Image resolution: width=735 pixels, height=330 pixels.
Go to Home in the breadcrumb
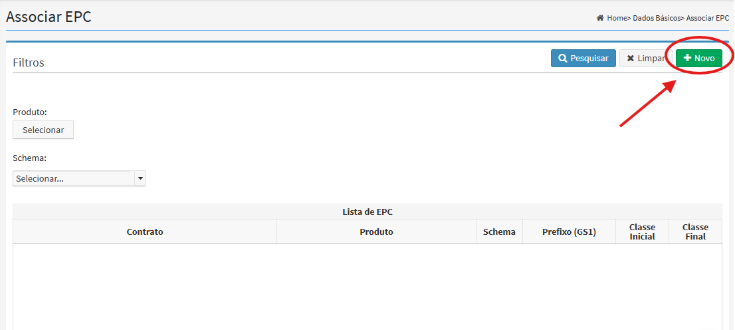(617, 19)
